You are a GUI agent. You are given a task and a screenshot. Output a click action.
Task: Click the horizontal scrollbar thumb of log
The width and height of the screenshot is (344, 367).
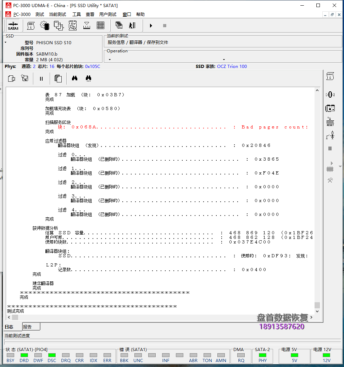pos(15,317)
